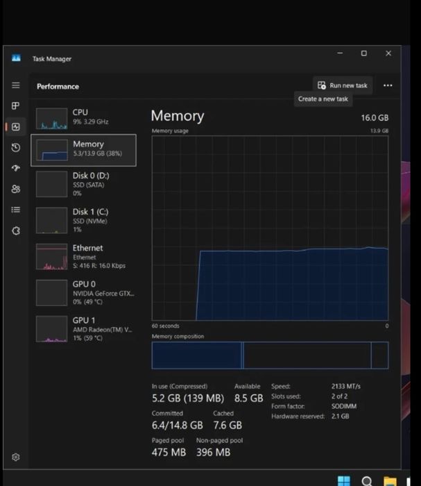The width and height of the screenshot is (421, 486).
Task: Select the Ethernet performance entry
Action: pos(84,257)
